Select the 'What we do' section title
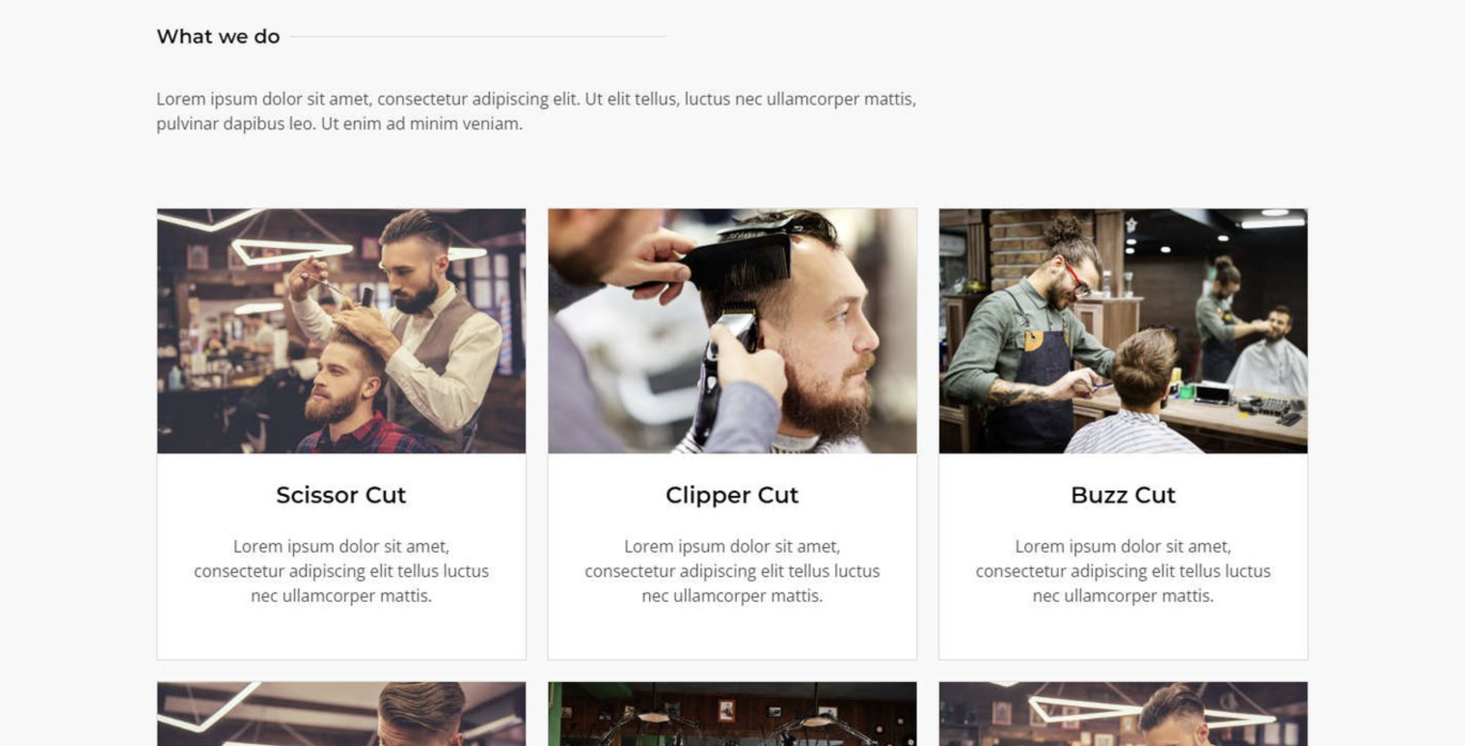The height and width of the screenshot is (746, 1465). pos(218,36)
